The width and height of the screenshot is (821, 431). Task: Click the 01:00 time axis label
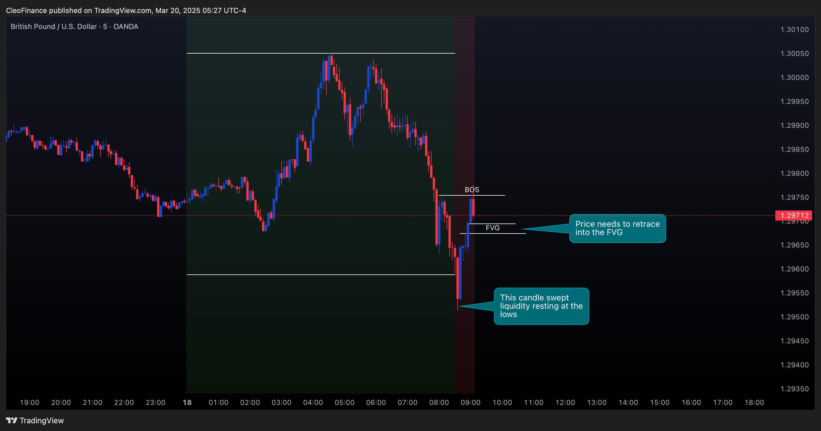[219, 402]
